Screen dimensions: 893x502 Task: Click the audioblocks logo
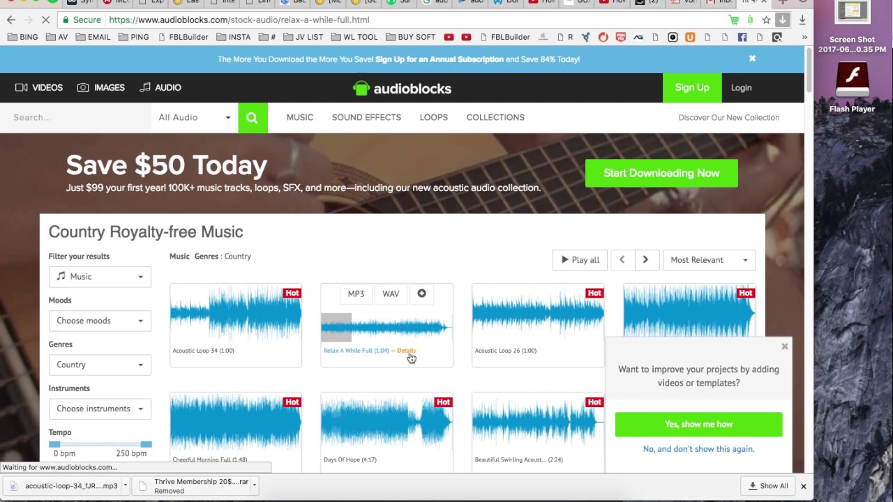tap(402, 88)
